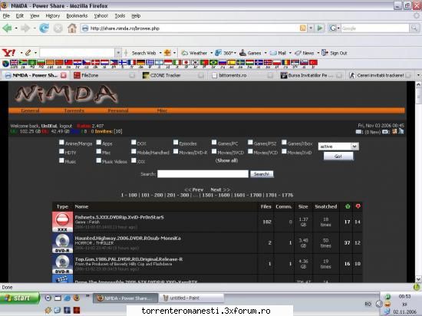The height and width of the screenshot is (316, 422).
Task: Open the active status dropdown
Action: tap(338, 146)
